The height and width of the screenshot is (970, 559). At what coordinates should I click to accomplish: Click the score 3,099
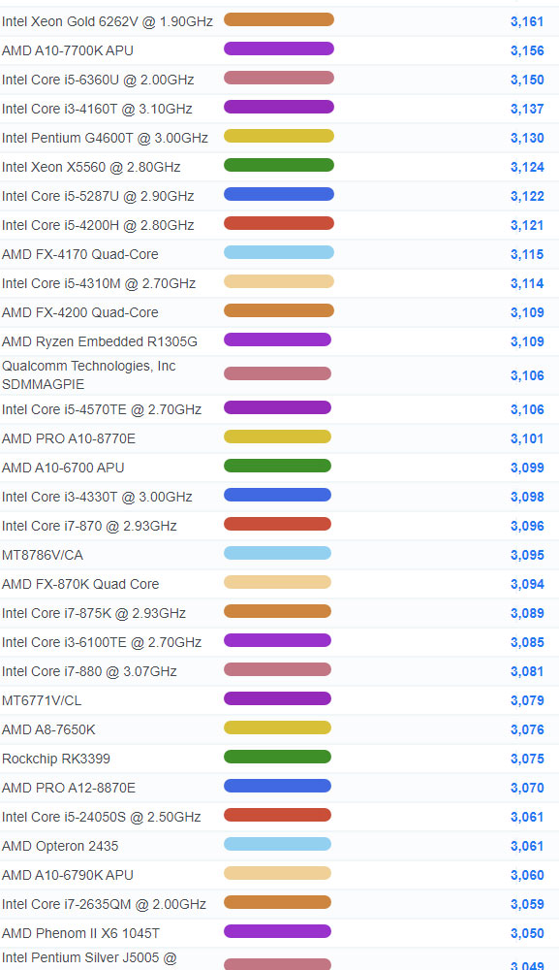(527, 468)
